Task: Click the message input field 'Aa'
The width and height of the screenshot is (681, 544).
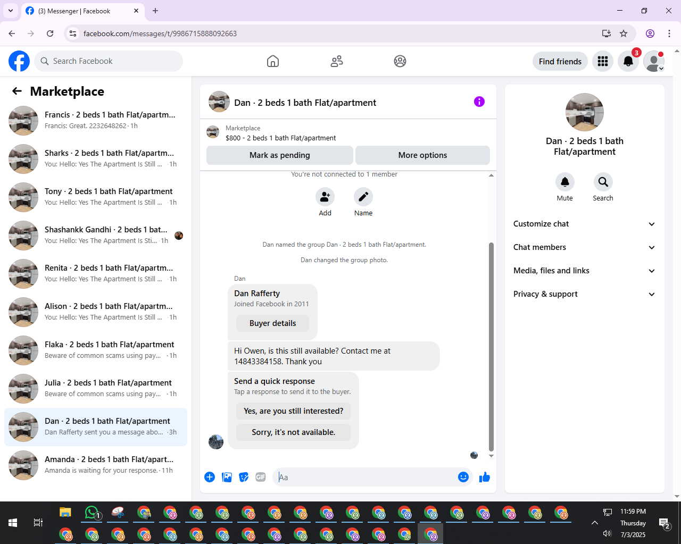Action: pyautogui.click(x=366, y=477)
